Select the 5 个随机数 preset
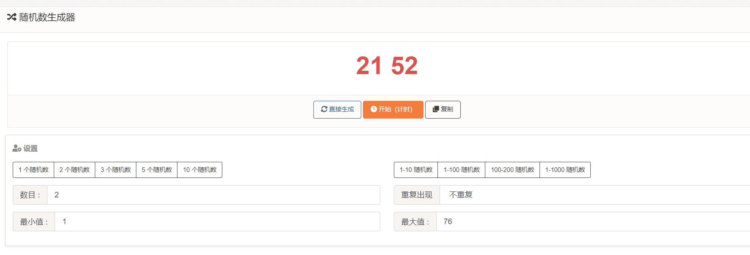The width and height of the screenshot is (750, 255). coord(157,170)
